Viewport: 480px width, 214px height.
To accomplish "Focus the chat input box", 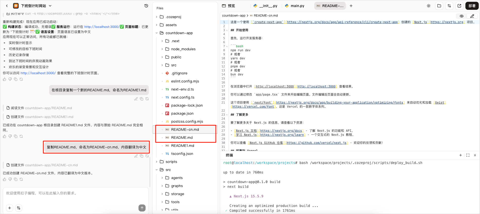I will click(76, 193).
